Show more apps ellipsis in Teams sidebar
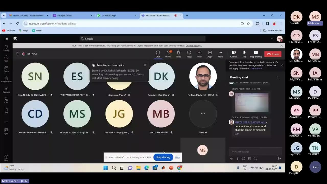Image resolution: width=327 pixels, height=184 pixels. 6,121
